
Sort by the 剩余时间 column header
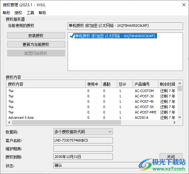pyautogui.click(x=168, y=84)
